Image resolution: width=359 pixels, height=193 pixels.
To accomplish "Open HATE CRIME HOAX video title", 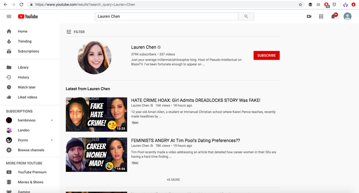I will coord(196,100).
